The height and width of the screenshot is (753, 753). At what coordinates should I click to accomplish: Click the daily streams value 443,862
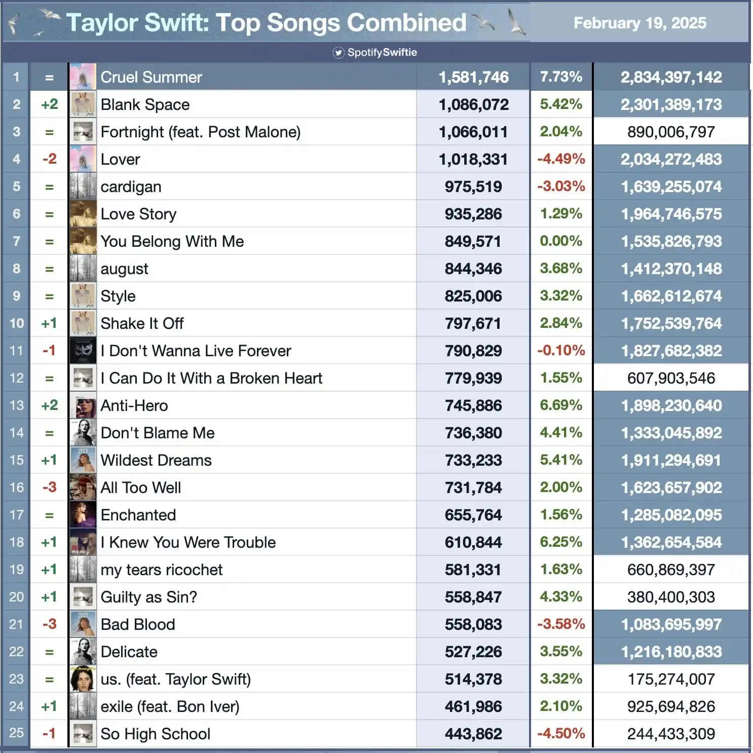[x=473, y=734]
